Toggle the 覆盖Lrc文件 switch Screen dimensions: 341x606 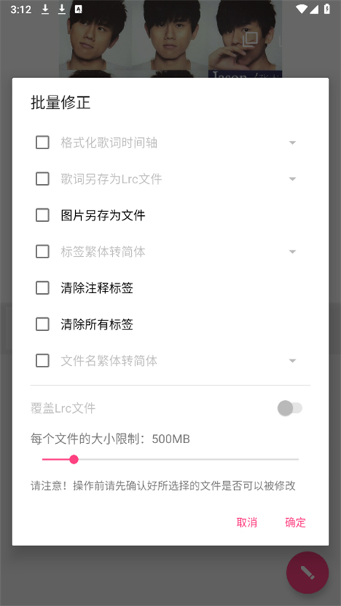pyautogui.click(x=290, y=408)
